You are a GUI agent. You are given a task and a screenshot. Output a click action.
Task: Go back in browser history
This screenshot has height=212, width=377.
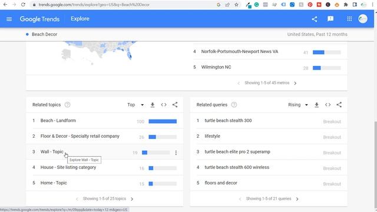pyautogui.click(x=5, y=5)
